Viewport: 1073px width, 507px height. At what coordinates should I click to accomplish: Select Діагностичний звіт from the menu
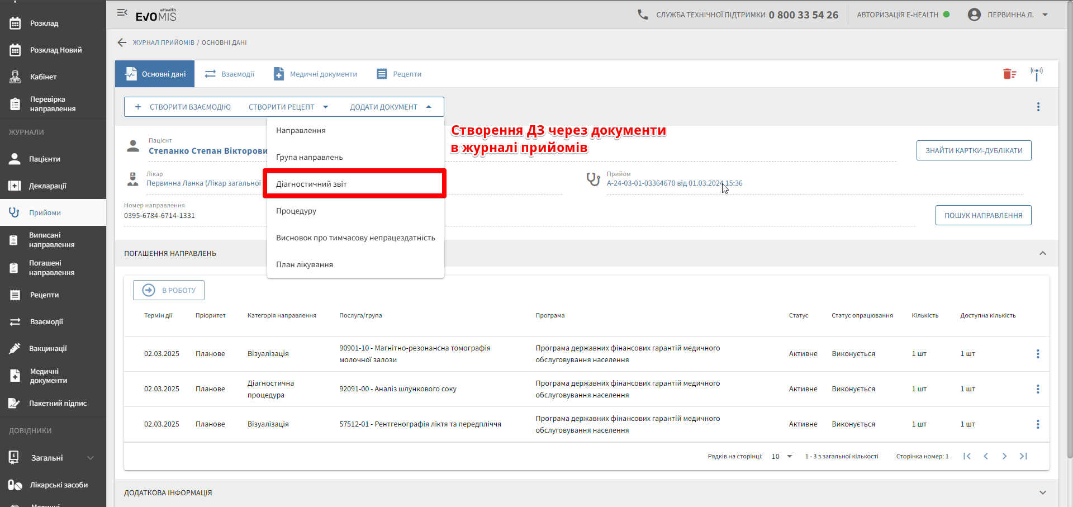point(311,184)
